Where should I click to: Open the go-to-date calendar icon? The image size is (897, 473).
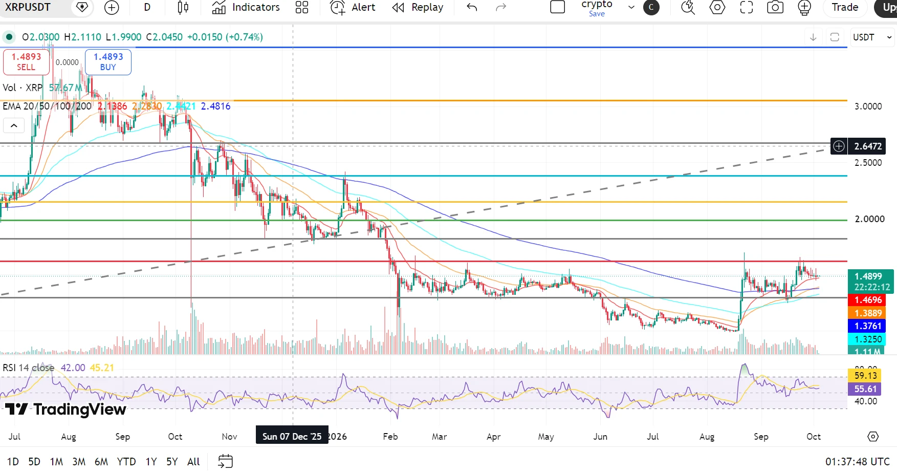pyautogui.click(x=225, y=461)
